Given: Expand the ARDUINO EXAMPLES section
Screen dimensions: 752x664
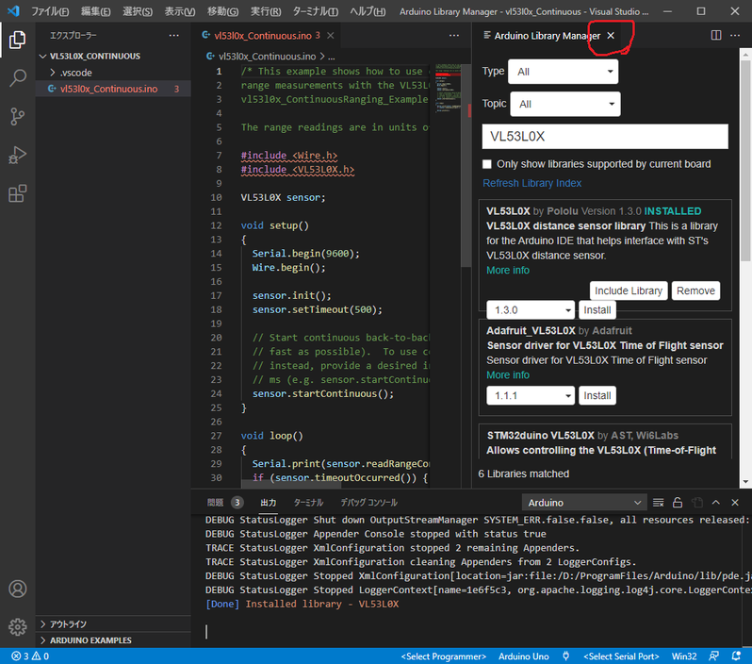Looking at the screenshot, I should click(90, 640).
